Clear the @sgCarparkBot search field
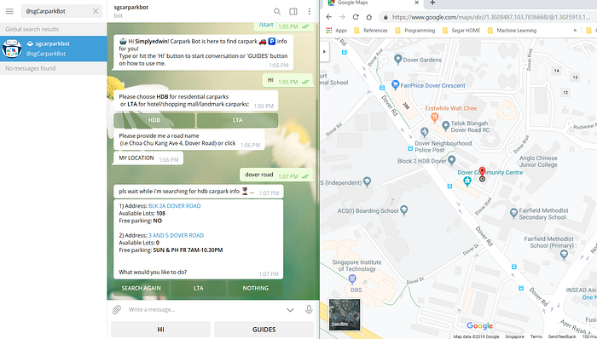This screenshot has width=597, height=339. point(96,11)
